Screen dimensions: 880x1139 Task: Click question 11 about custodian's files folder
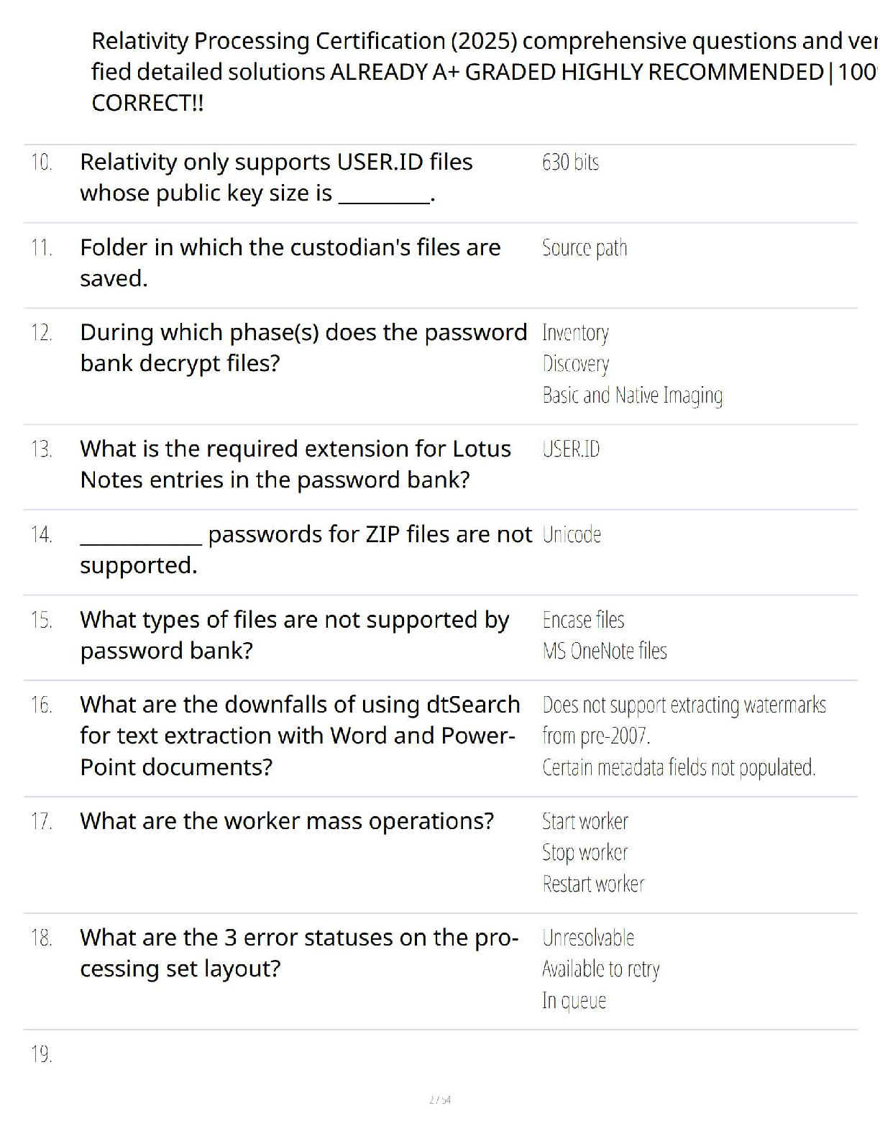pyautogui.click(x=290, y=262)
